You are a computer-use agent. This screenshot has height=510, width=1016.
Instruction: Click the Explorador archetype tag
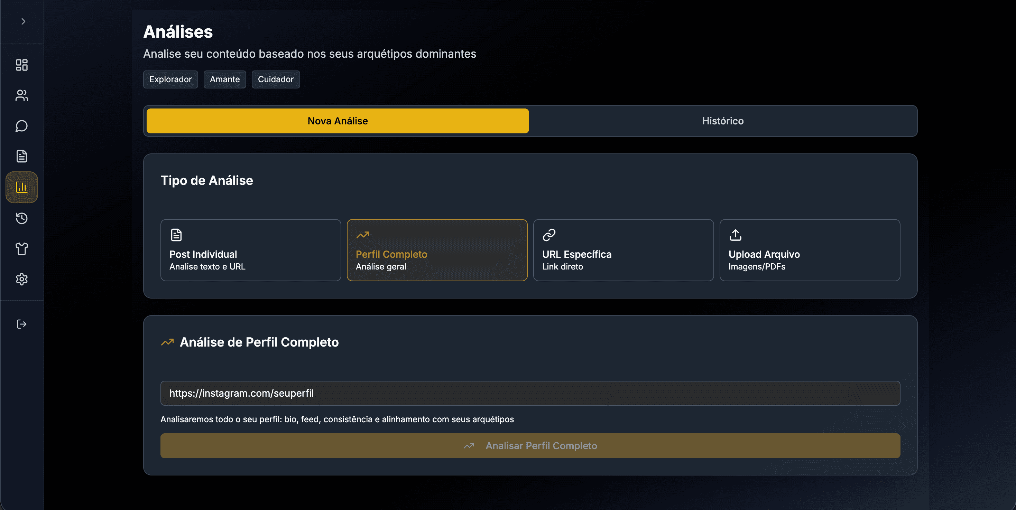pyautogui.click(x=170, y=79)
